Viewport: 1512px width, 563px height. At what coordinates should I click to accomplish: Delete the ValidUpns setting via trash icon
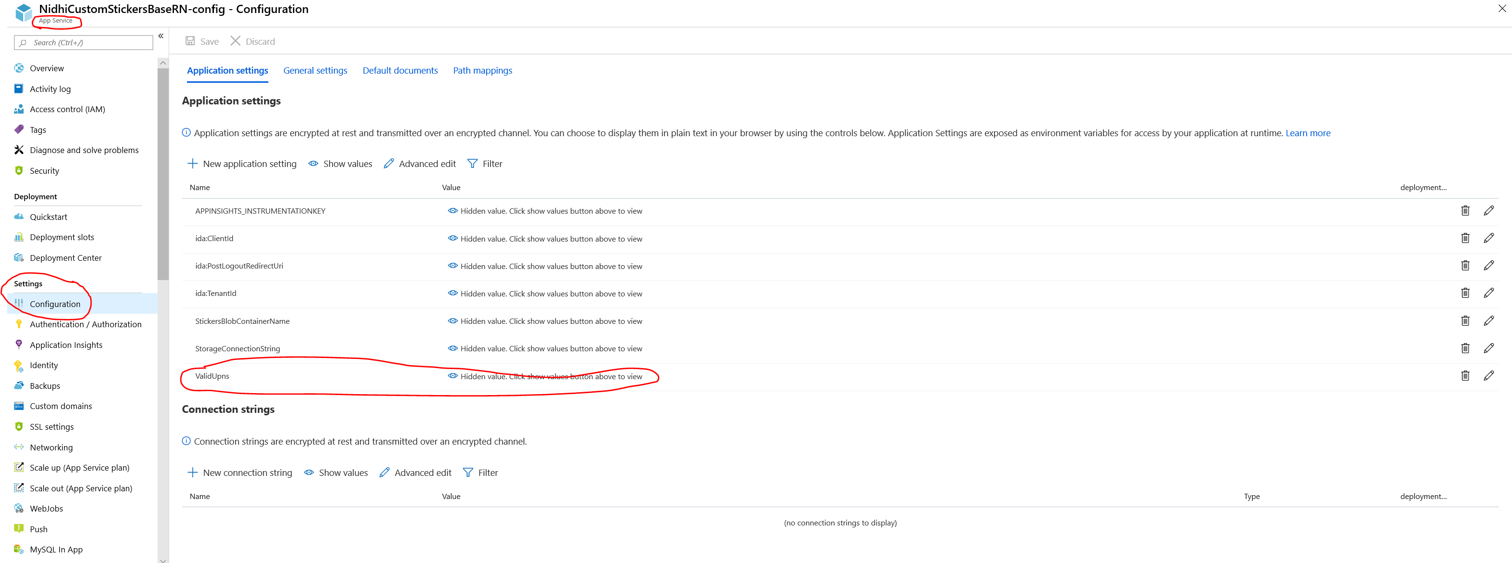coord(1464,376)
